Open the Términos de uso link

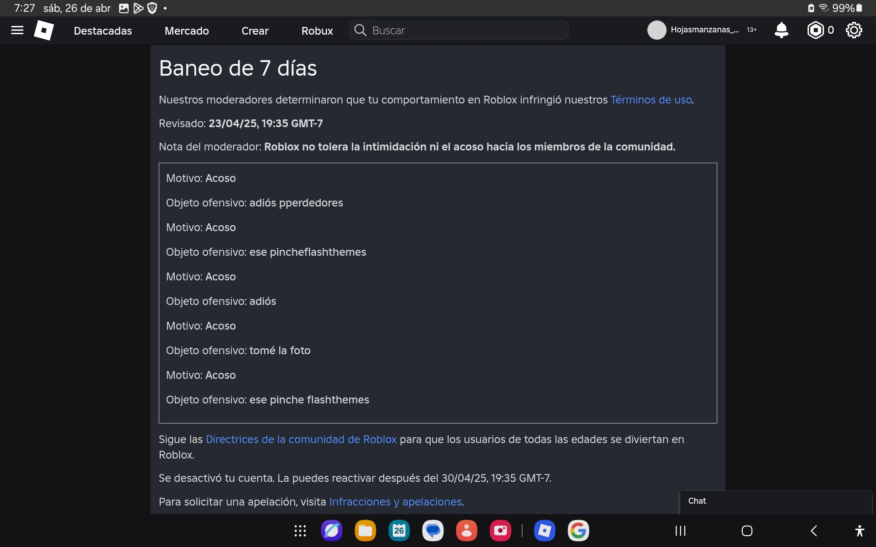[x=651, y=100]
